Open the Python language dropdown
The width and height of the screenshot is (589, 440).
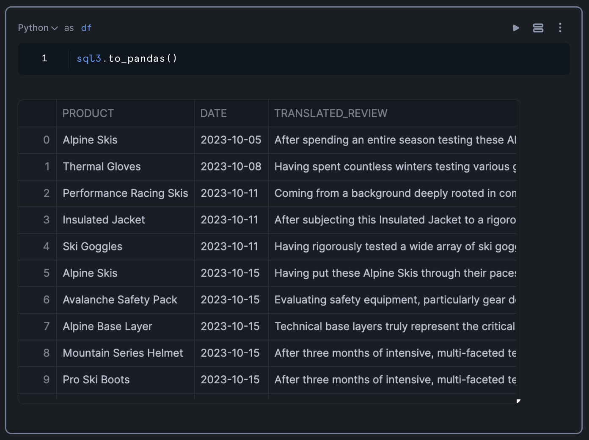point(38,28)
